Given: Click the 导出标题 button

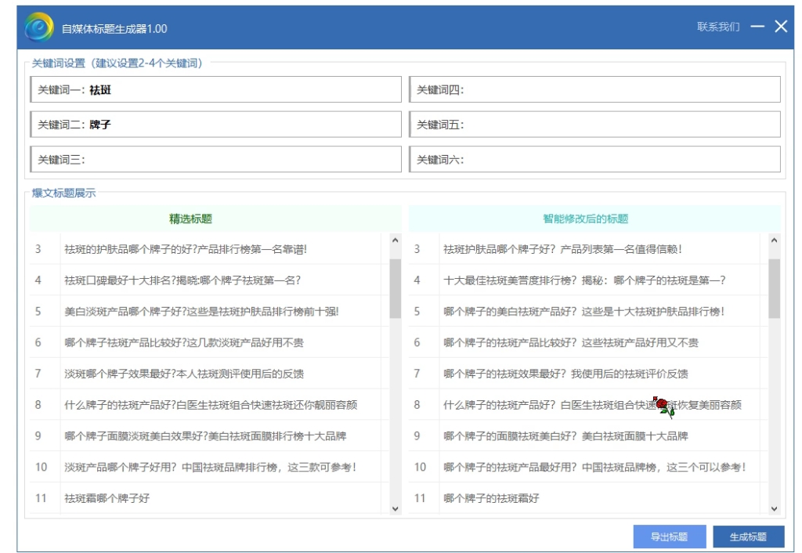Looking at the screenshot, I should [x=669, y=538].
